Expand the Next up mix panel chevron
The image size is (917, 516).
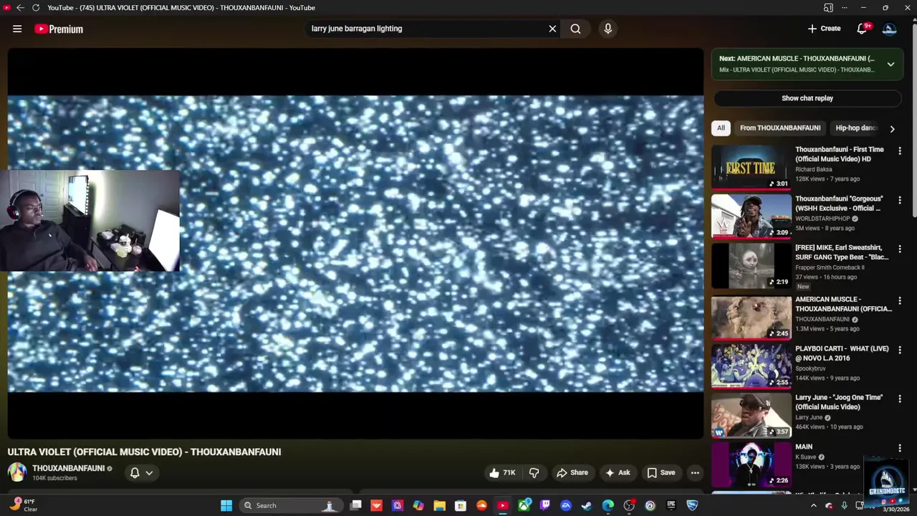pyautogui.click(x=890, y=64)
